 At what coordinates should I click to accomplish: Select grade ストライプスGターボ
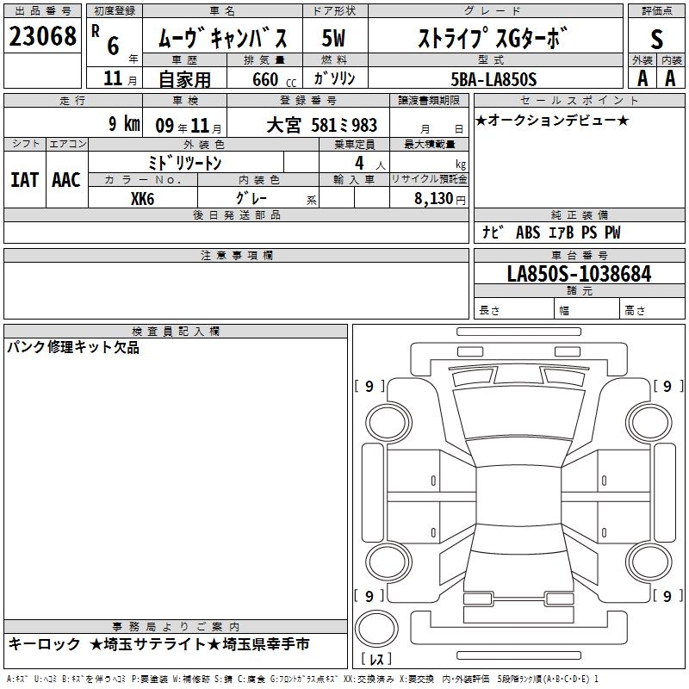(493, 37)
